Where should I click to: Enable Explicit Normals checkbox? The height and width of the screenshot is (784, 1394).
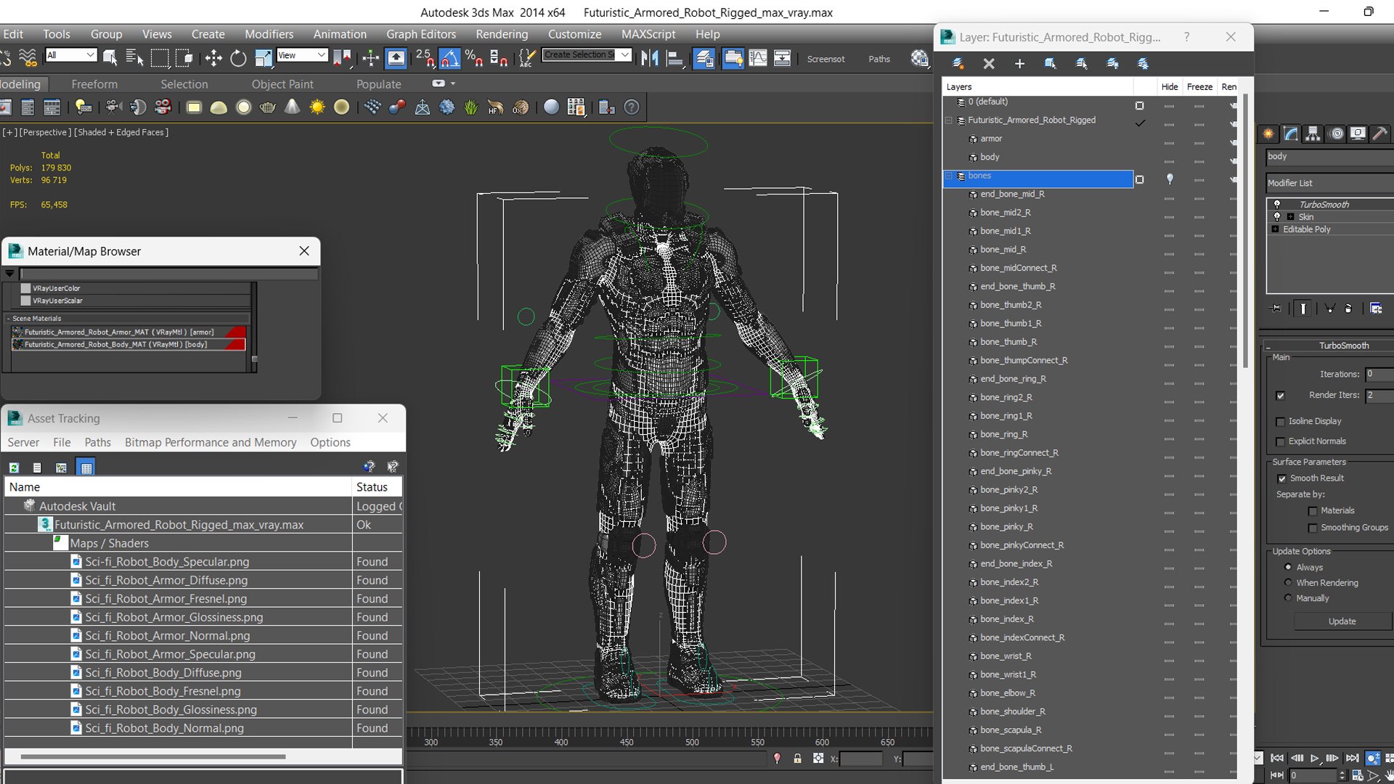tap(1281, 441)
